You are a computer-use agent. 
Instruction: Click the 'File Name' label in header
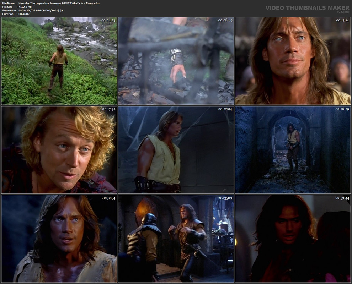click(x=8, y=3)
